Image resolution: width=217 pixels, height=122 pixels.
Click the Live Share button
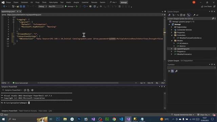(x=206, y=6)
